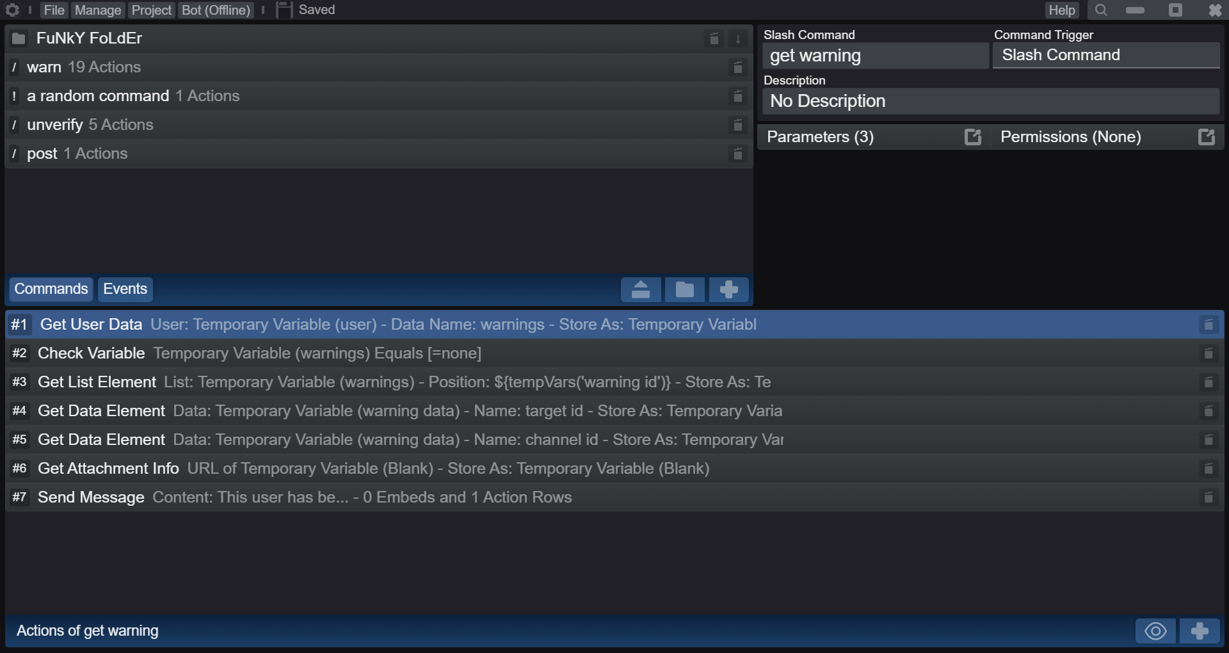Viewport: 1229px width, 653px height.
Task: Toggle action preview with the eye icon
Action: click(1155, 631)
